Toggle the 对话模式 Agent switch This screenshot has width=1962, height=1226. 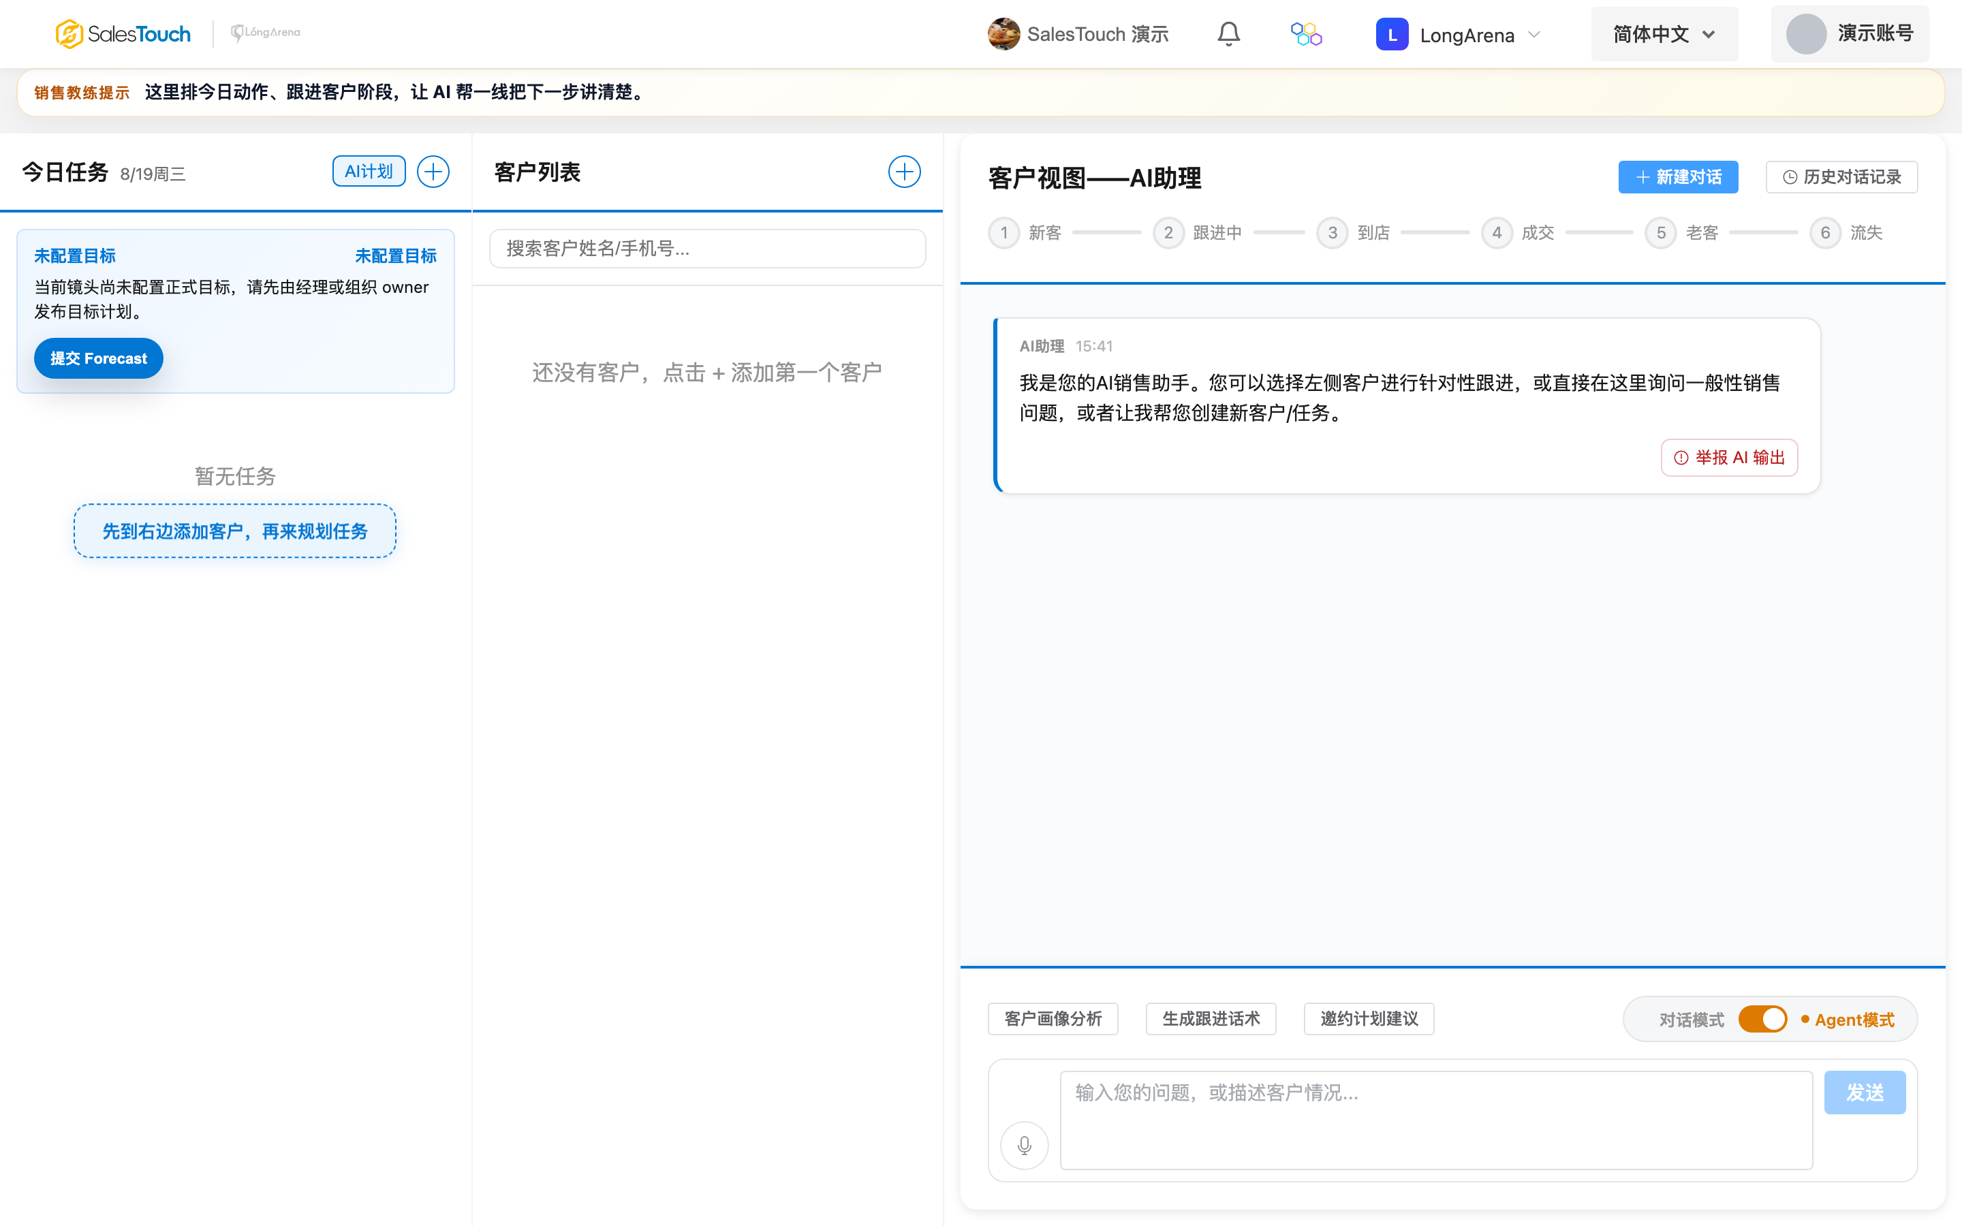click(x=1762, y=1019)
